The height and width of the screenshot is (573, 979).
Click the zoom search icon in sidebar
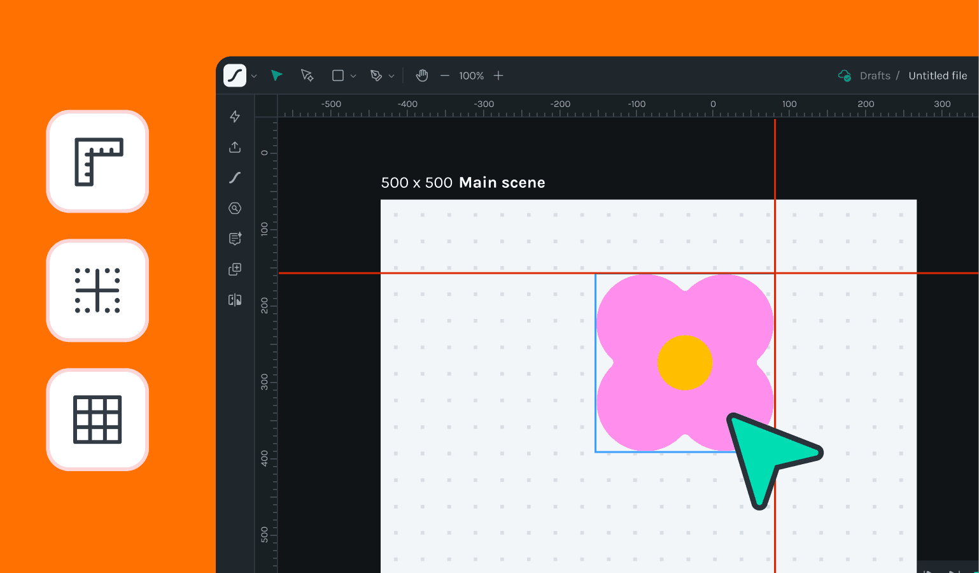pos(235,208)
